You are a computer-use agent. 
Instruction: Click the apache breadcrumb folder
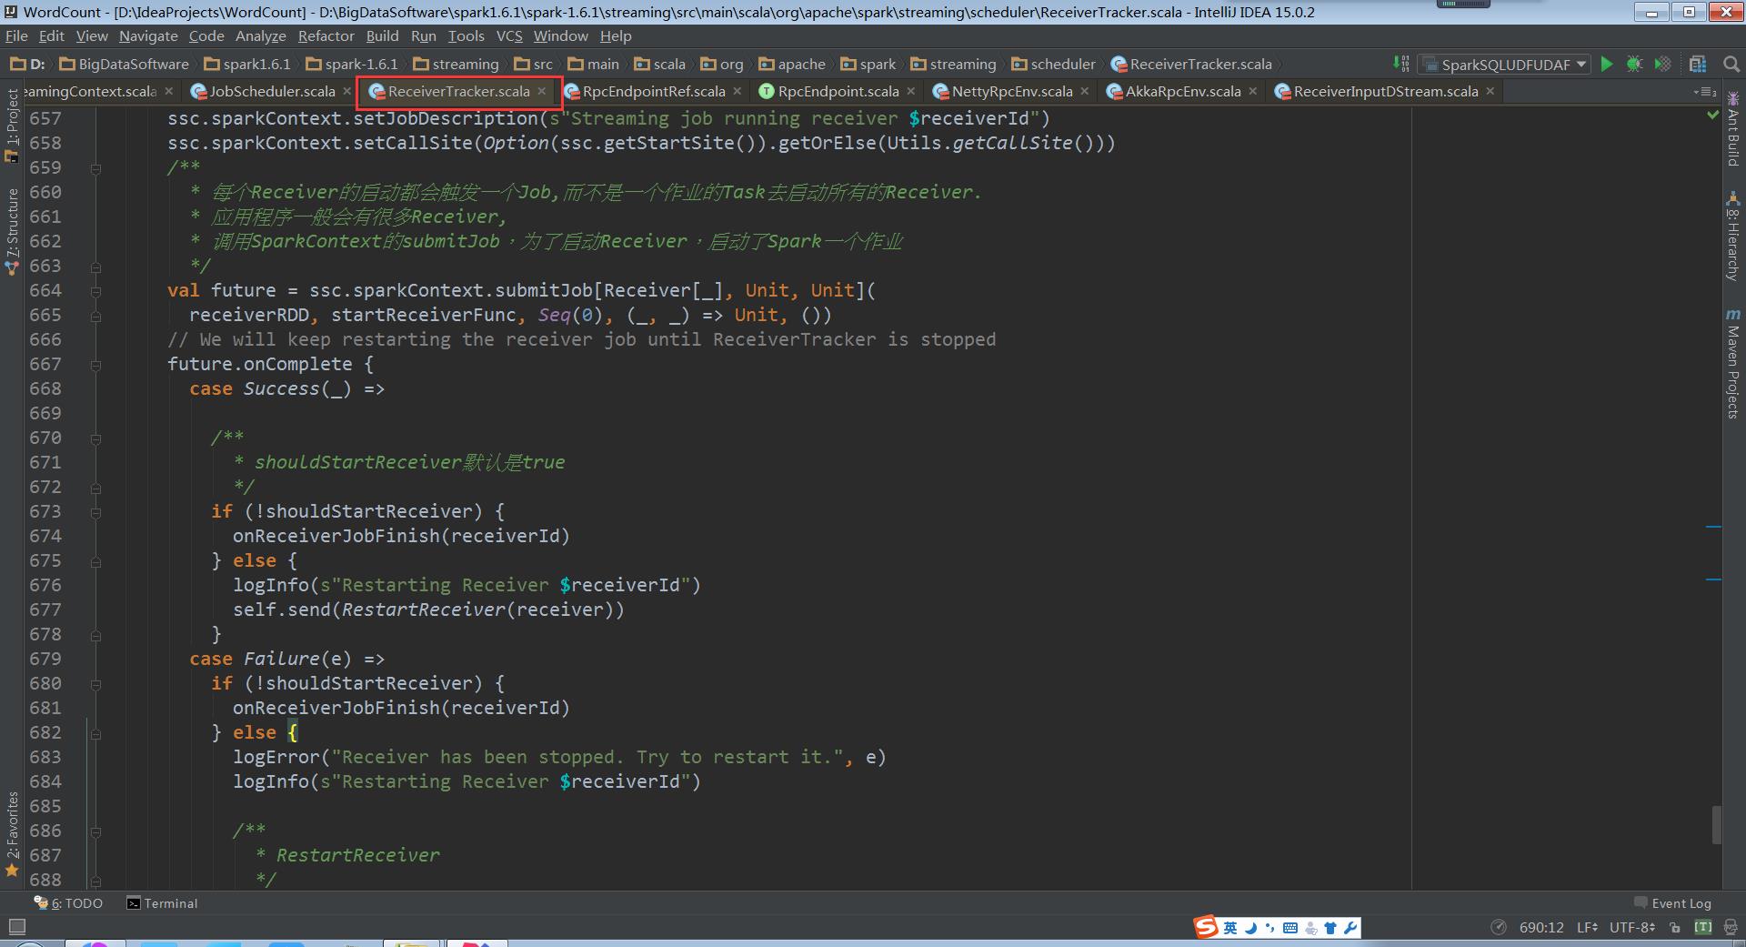(792, 64)
